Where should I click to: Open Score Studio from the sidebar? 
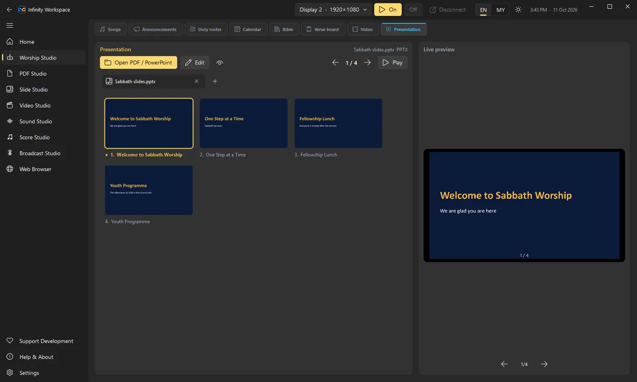point(44,137)
